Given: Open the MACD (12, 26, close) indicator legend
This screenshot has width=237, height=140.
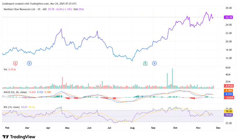Looking at the screenshot, I should [15, 92].
